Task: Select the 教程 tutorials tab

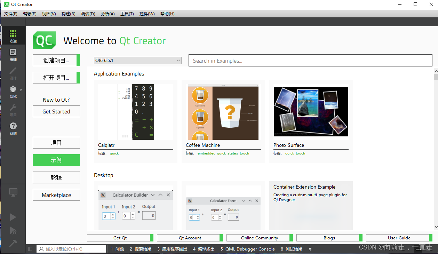Action: pos(56,177)
